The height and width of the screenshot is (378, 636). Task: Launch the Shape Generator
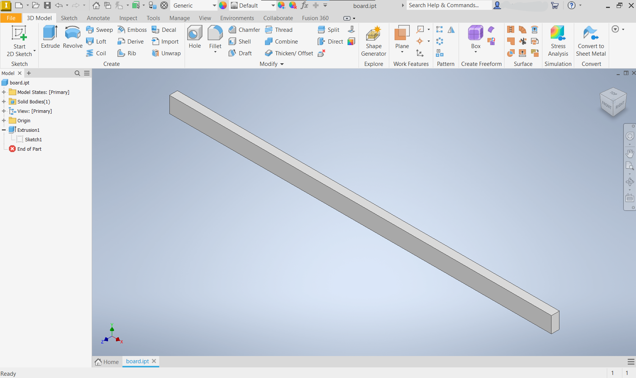[x=374, y=41]
